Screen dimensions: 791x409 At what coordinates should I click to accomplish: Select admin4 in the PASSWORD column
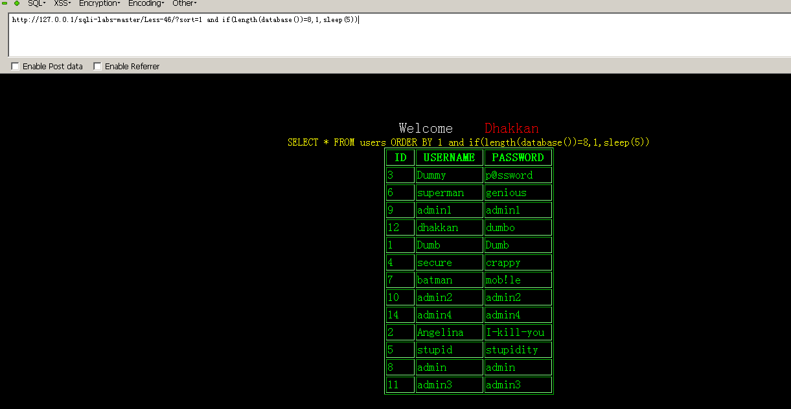point(518,315)
